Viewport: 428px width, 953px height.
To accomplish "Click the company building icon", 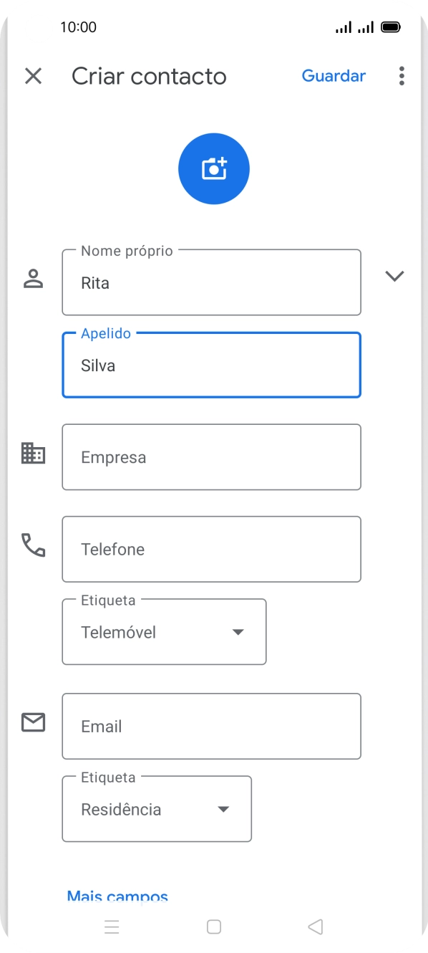I will pos(33,453).
